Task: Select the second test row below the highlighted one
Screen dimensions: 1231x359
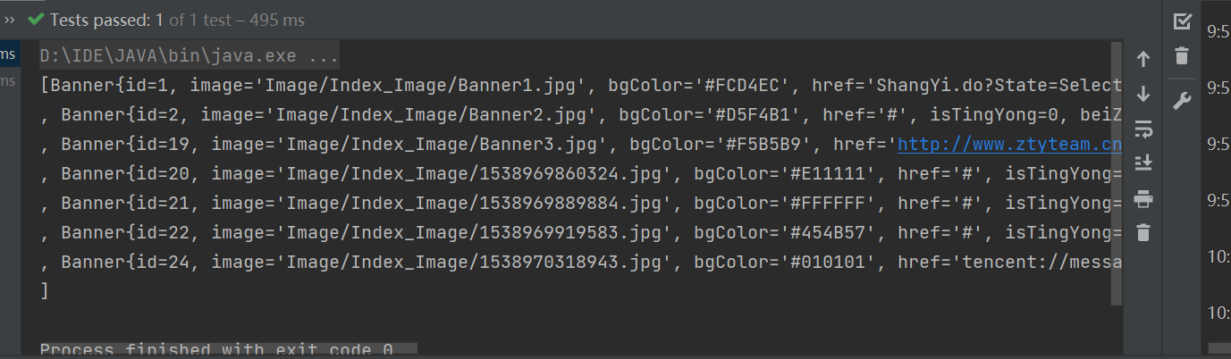Action: [x=8, y=81]
